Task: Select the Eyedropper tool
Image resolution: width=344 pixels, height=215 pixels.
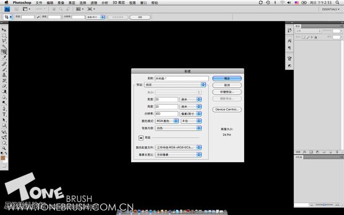Action: pos(4,58)
